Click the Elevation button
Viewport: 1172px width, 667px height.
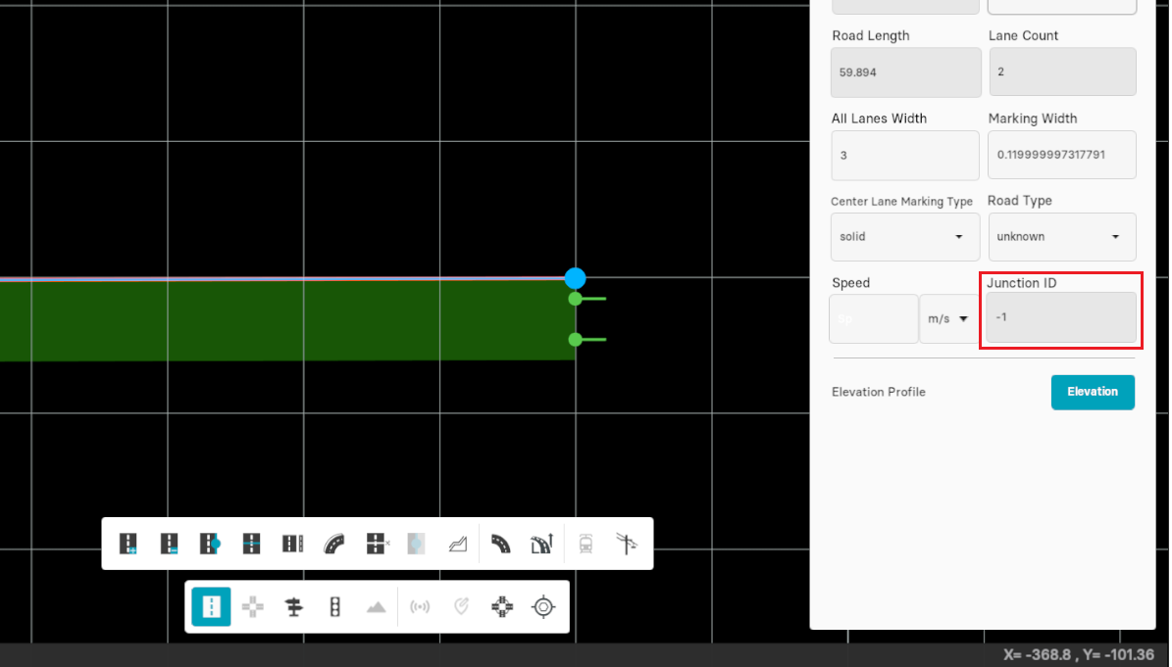tap(1093, 392)
